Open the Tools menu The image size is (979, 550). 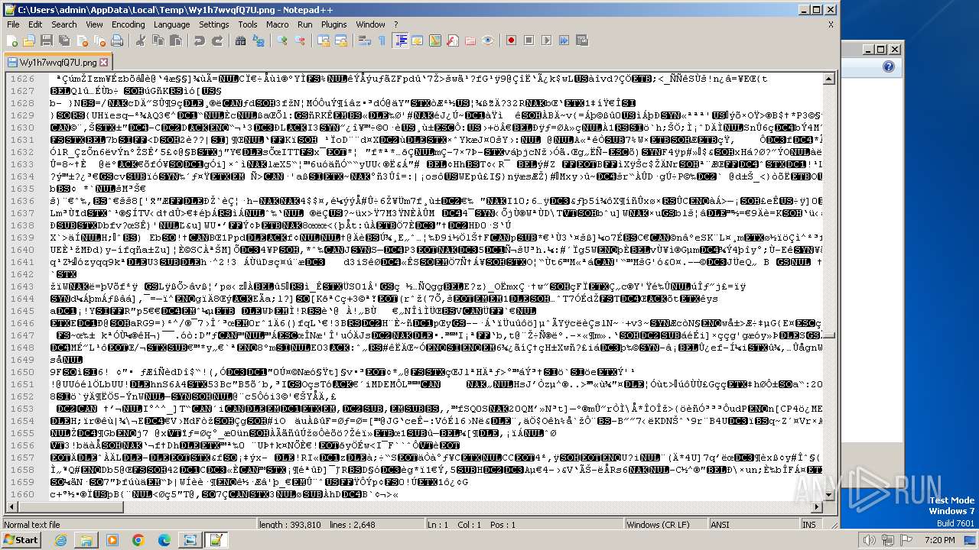pyautogui.click(x=247, y=24)
